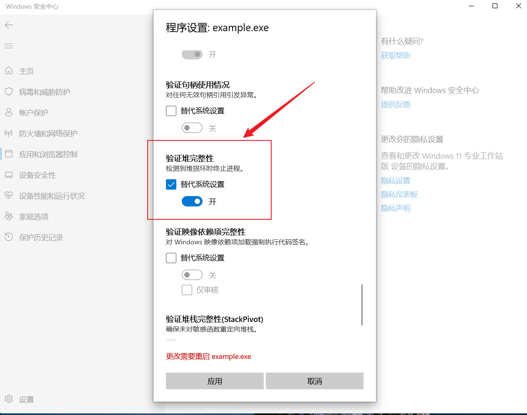Image resolution: width=527 pixels, height=415 pixels.
Task: Click the dialog's vertical scrollbar thumb
Action: [x=362, y=305]
